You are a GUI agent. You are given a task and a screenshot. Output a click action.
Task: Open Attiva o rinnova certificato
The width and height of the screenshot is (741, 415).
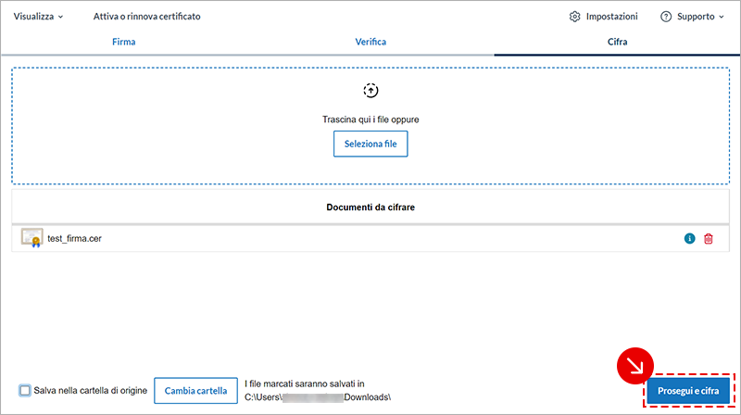(146, 17)
